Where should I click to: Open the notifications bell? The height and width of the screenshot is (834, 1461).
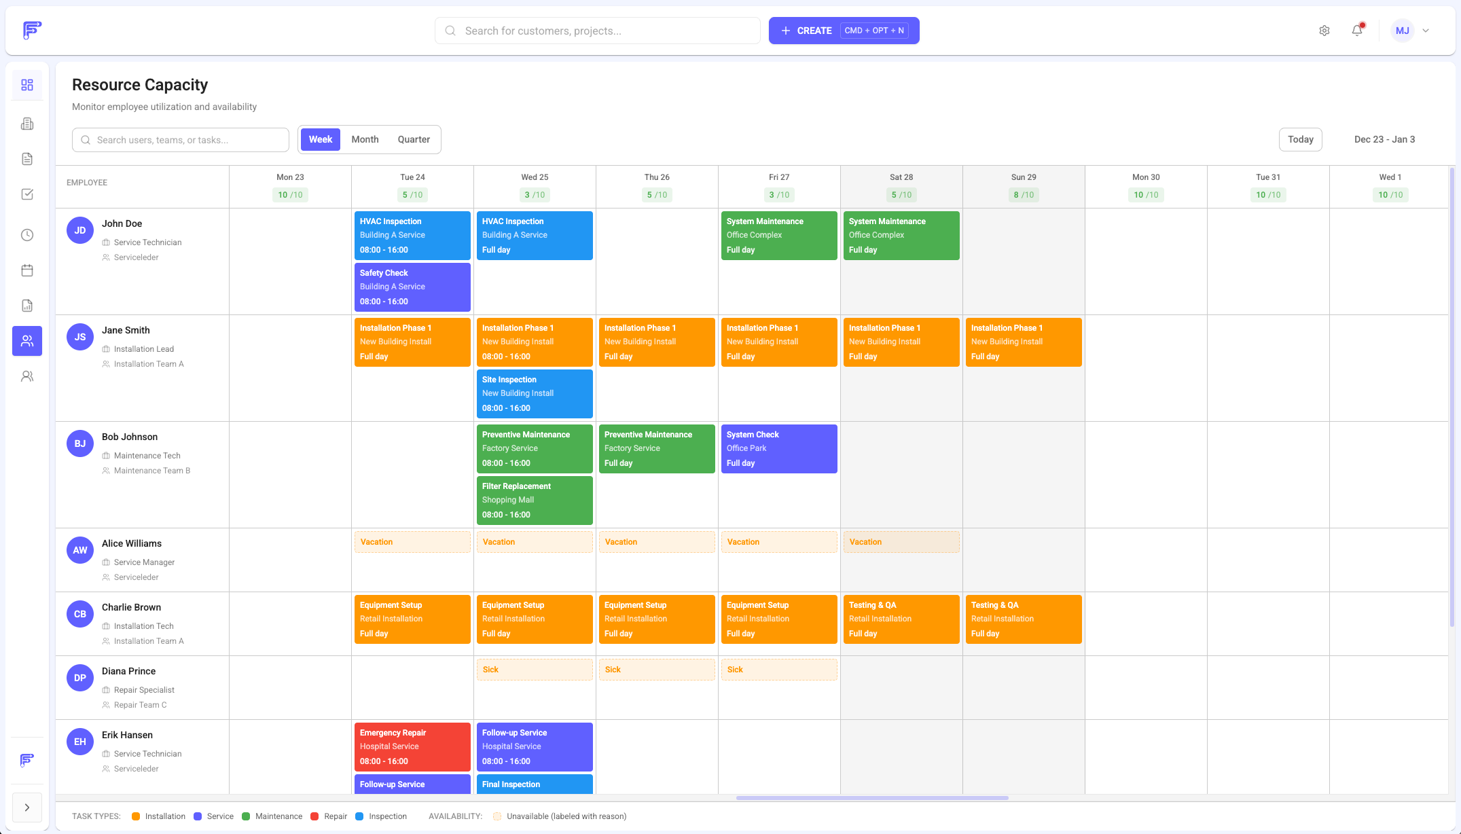tap(1356, 30)
